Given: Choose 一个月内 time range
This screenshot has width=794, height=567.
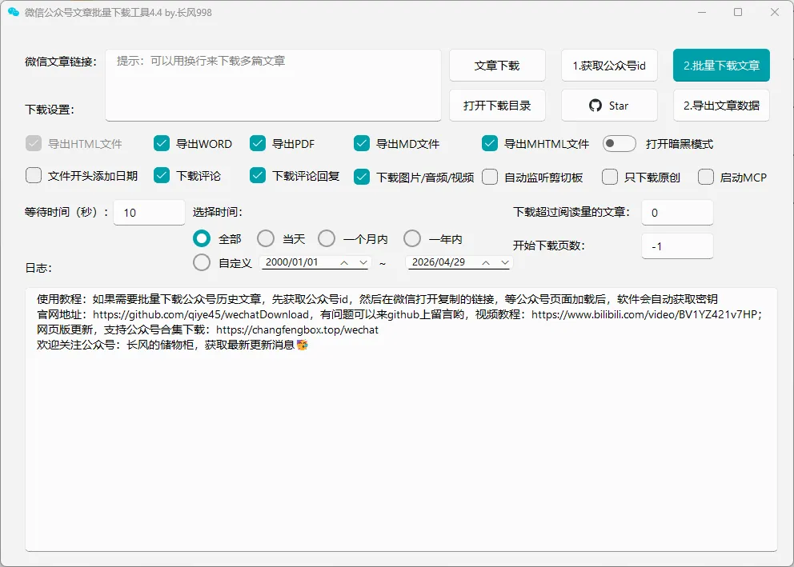Looking at the screenshot, I should [x=327, y=238].
